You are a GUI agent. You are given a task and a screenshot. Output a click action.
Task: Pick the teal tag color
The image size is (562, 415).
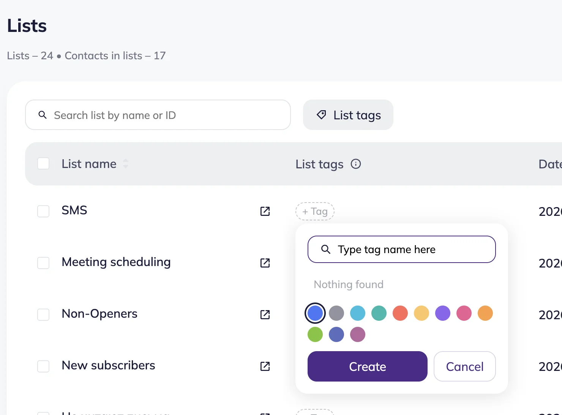coord(379,313)
